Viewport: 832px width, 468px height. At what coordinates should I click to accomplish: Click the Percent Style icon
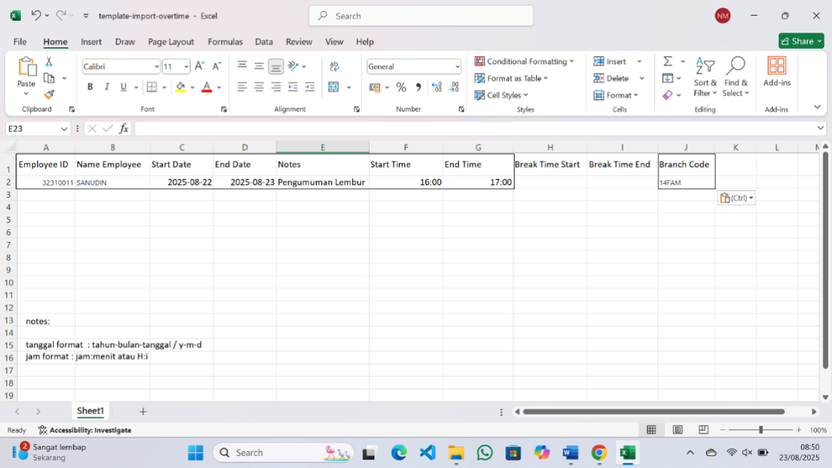pyautogui.click(x=401, y=87)
